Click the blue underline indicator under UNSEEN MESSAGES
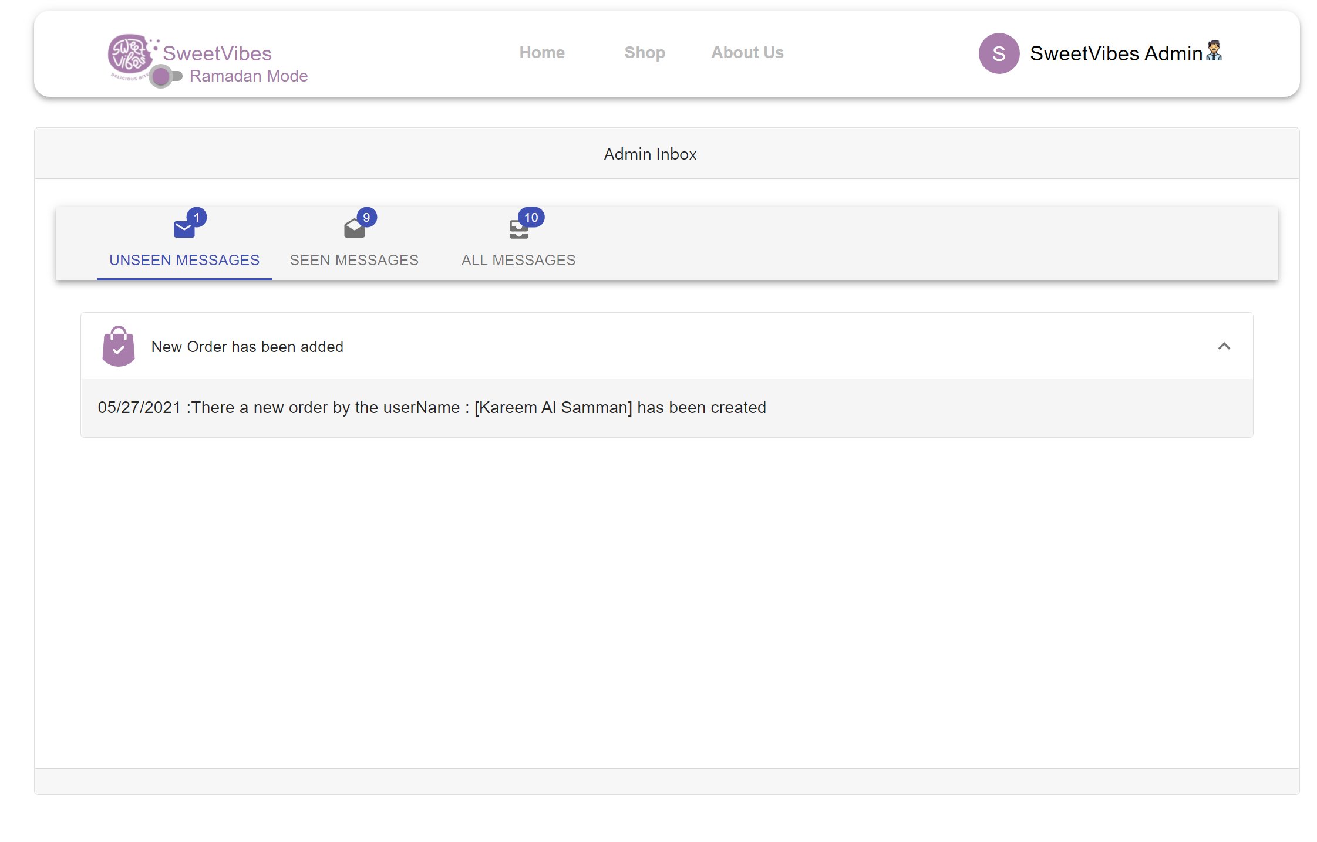The image size is (1317, 842). coord(184,280)
